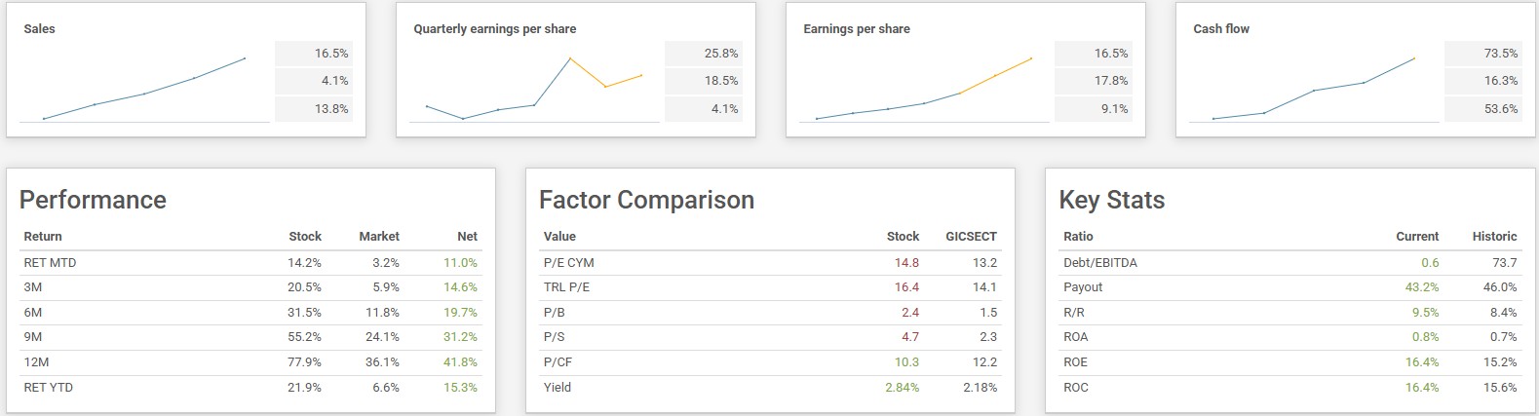The height and width of the screenshot is (416, 1539).
Task: Click the Yield row label
Action: pos(558,388)
